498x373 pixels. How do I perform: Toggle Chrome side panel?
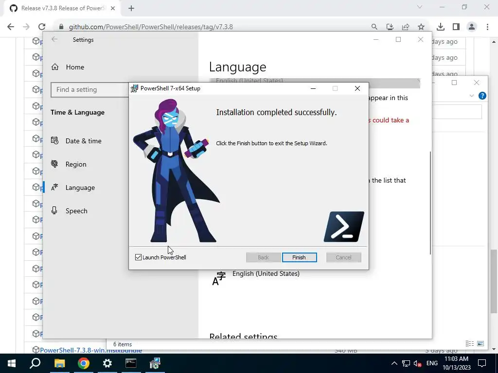456,27
